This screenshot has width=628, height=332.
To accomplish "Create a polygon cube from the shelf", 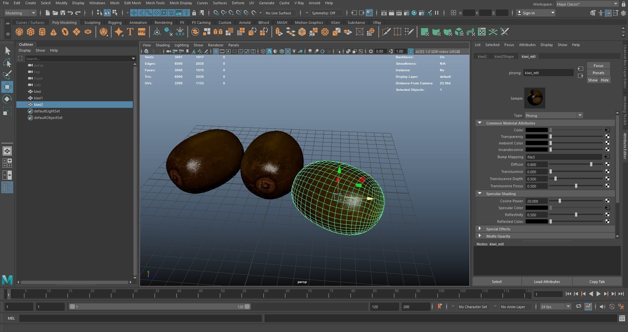I will [31, 32].
